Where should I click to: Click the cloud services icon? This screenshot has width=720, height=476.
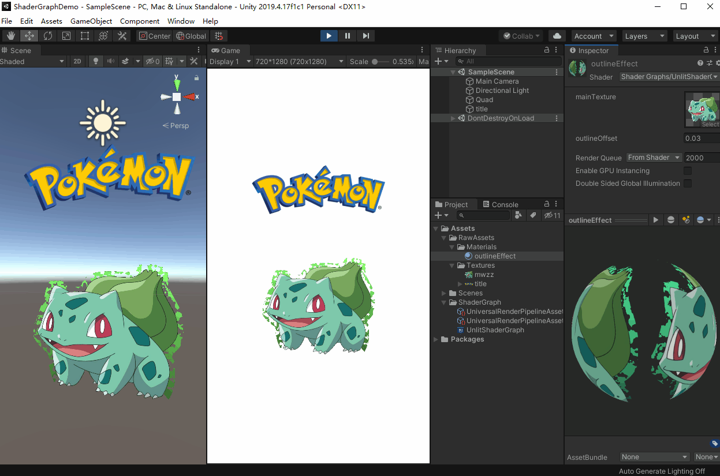[x=557, y=36]
